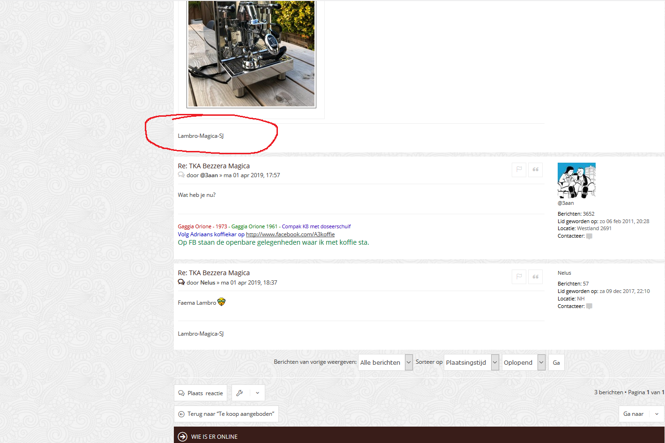Click the 'Ga' button

556,362
